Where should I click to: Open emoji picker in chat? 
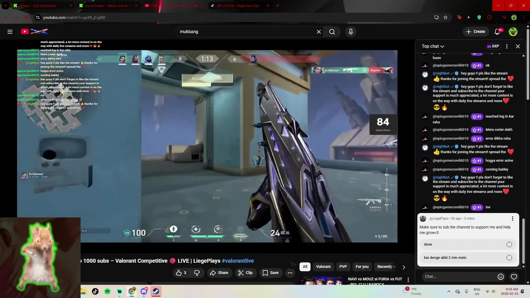click(x=501, y=276)
